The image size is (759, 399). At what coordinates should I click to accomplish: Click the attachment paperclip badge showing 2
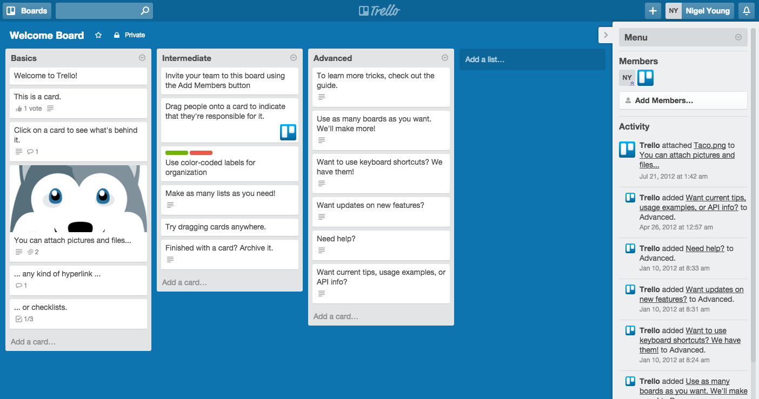point(33,252)
